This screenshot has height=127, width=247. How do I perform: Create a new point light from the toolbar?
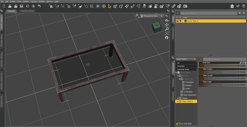[x=63, y=6]
